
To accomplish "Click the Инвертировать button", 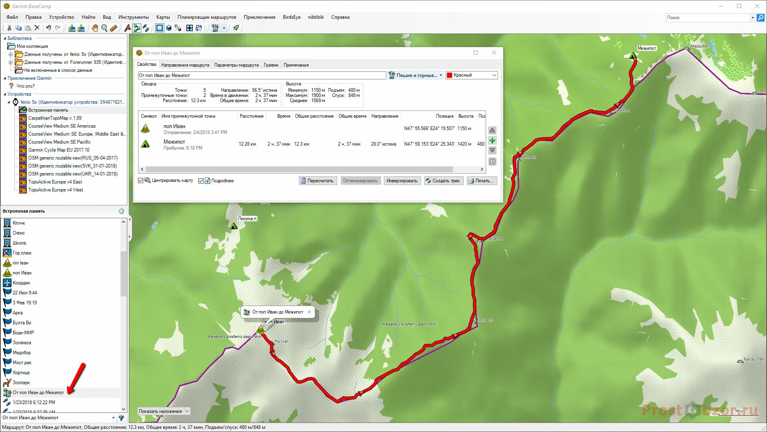I will tap(402, 181).
